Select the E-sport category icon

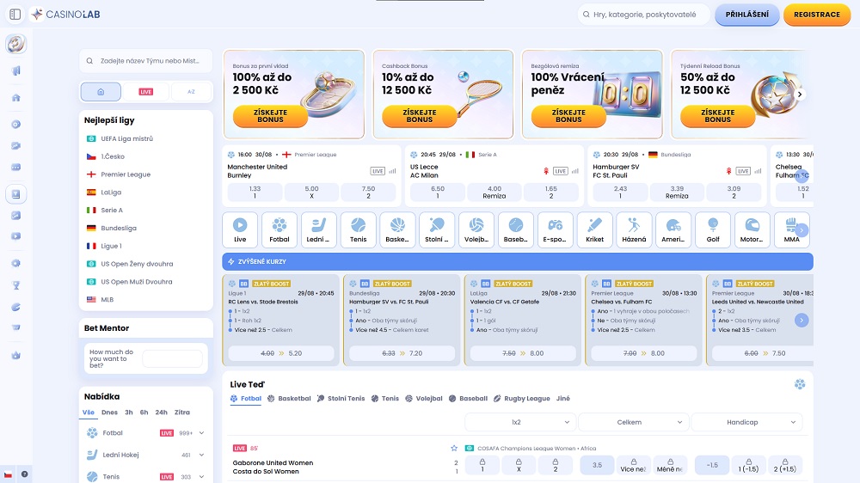[x=555, y=229]
